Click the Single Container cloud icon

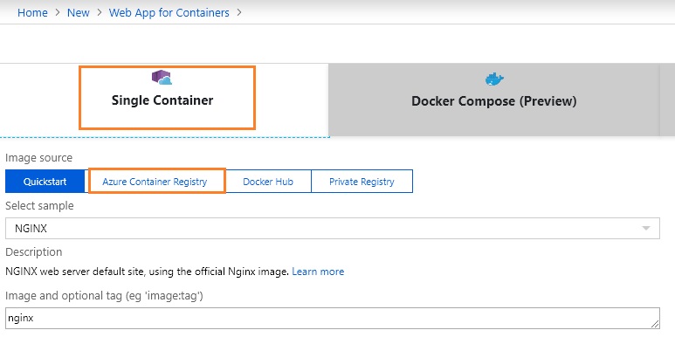click(x=162, y=78)
